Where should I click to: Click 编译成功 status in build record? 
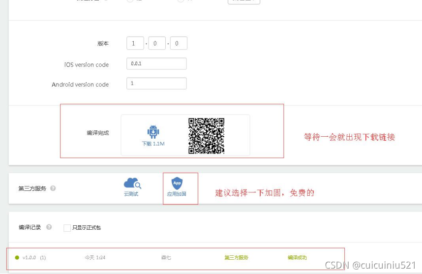coord(297,258)
